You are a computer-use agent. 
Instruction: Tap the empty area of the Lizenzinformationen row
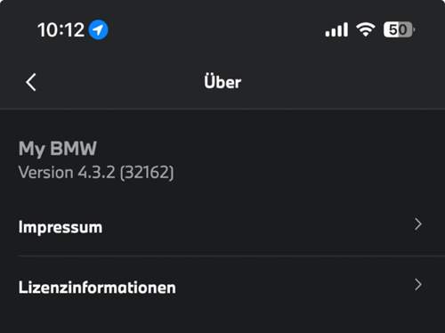(294, 288)
